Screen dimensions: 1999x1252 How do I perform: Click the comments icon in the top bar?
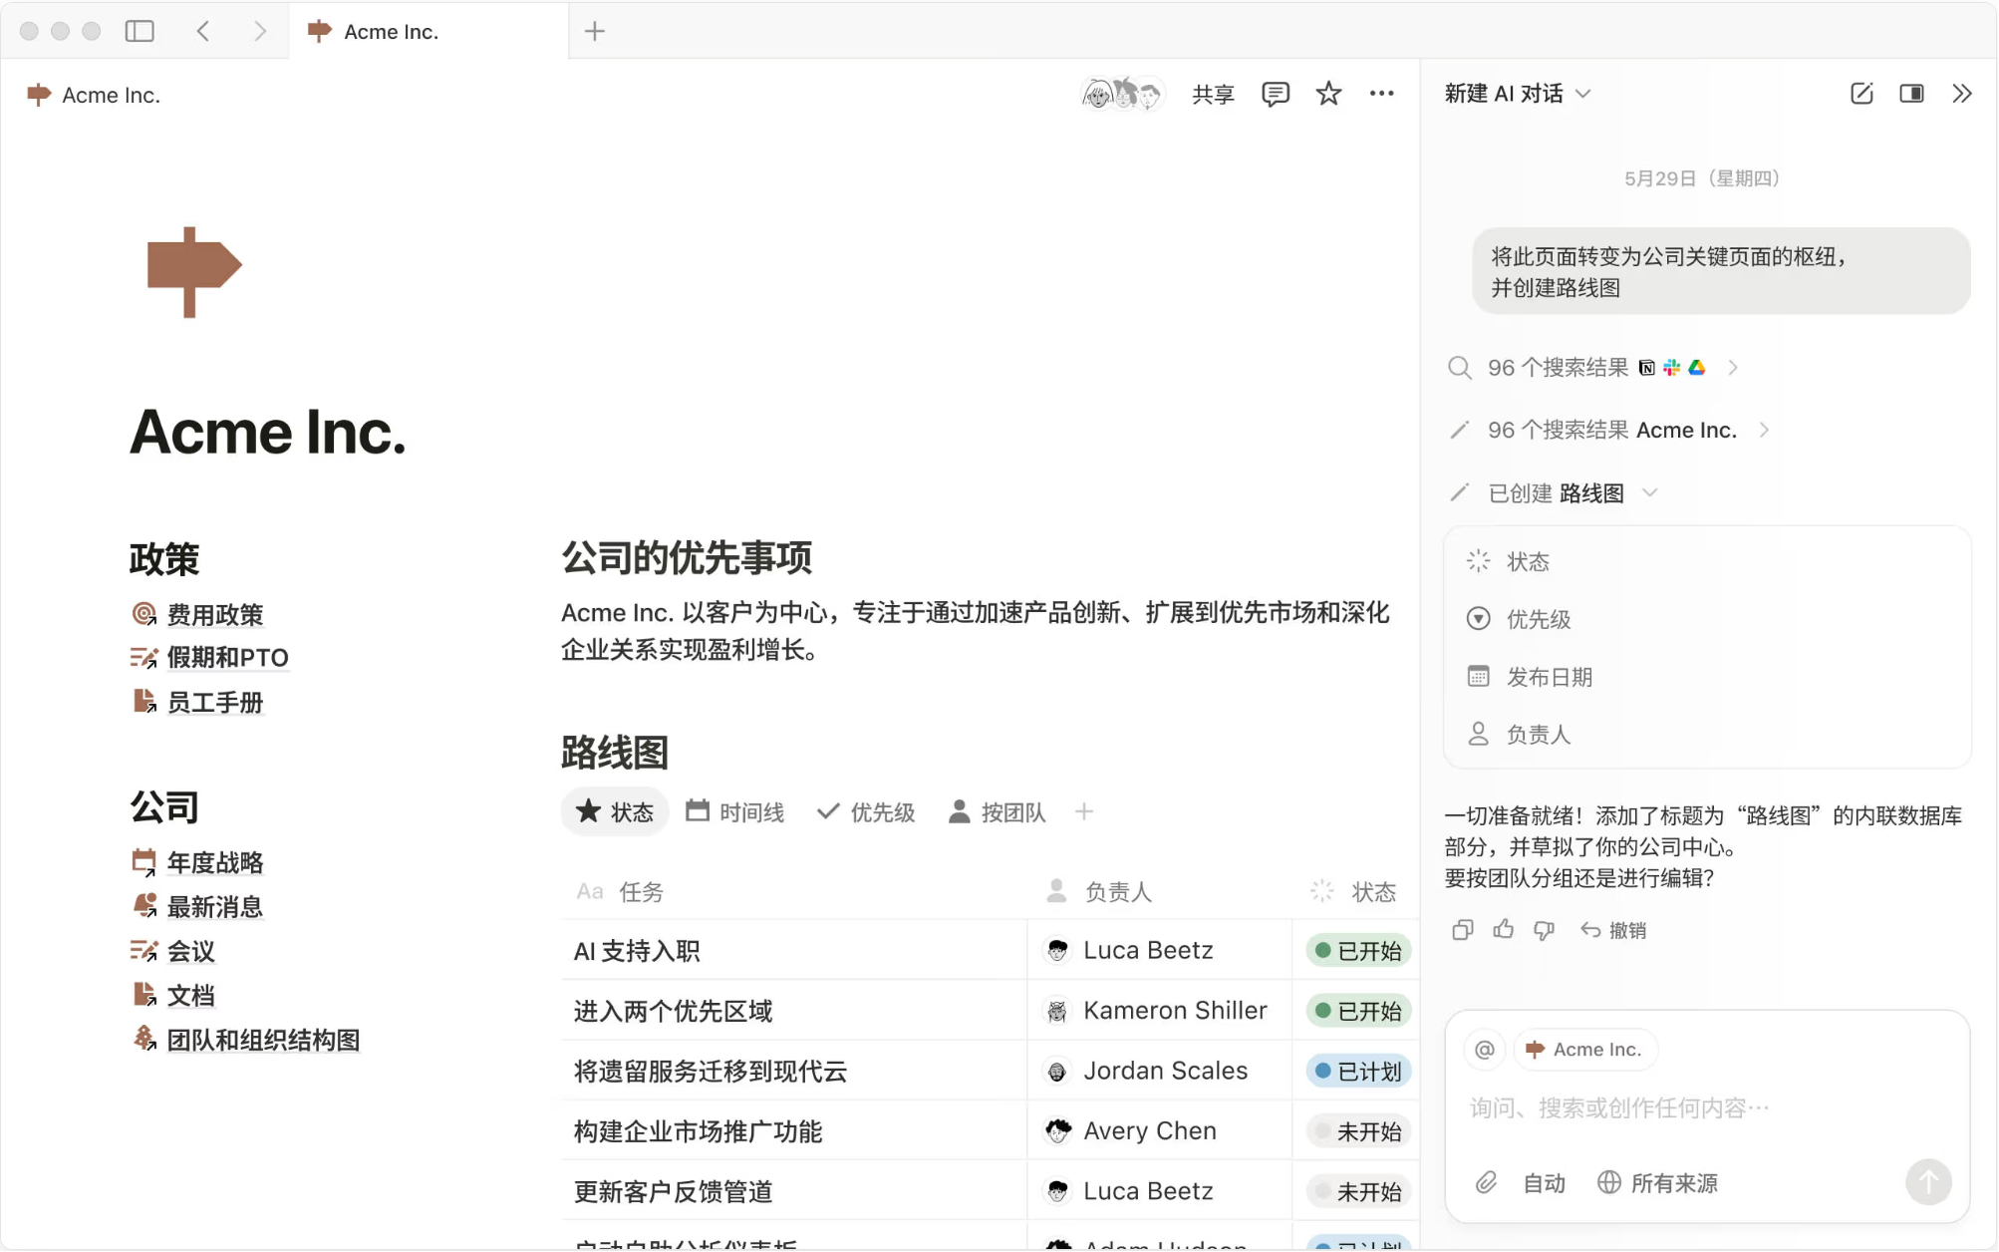click(x=1275, y=93)
